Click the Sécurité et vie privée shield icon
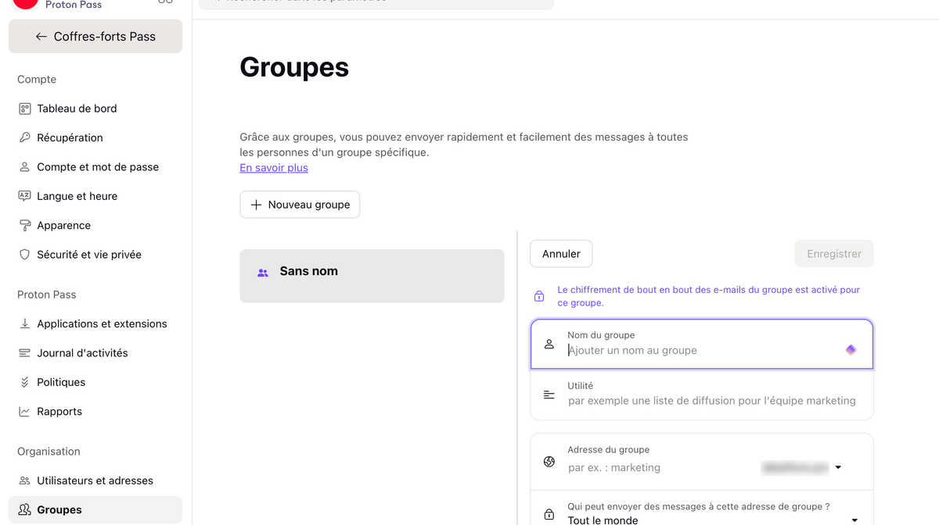This screenshot has height=525, width=939. 24,255
